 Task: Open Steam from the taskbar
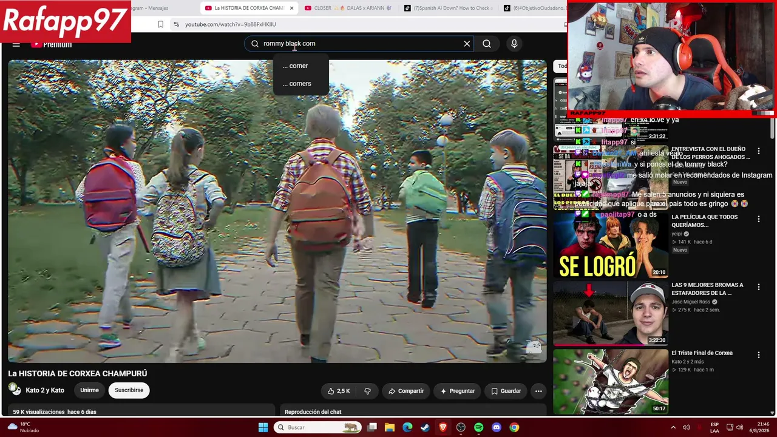(x=425, y=427)
